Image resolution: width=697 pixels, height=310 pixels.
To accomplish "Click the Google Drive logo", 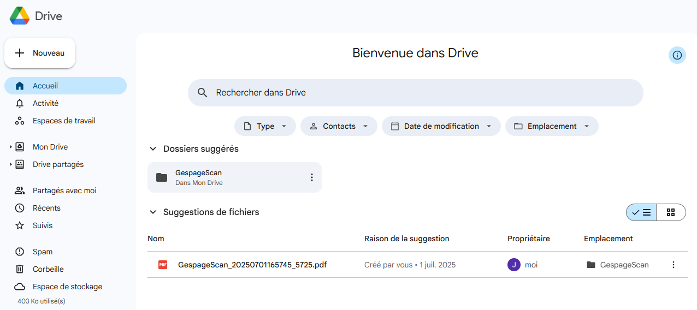I will click(x=20, y=16).
